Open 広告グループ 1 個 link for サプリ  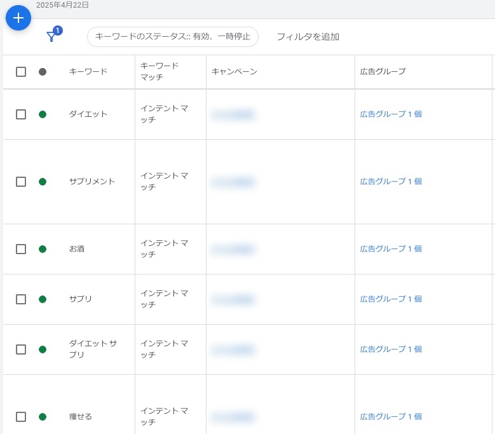[391, 299]
